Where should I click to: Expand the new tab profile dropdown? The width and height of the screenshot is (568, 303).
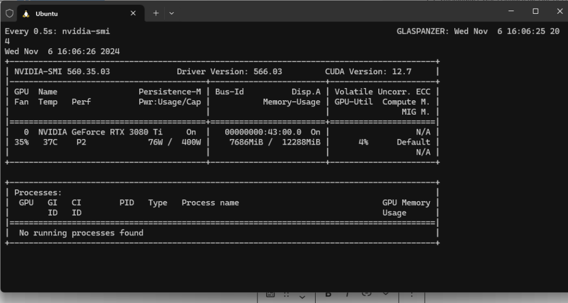(x=171, y=13)
